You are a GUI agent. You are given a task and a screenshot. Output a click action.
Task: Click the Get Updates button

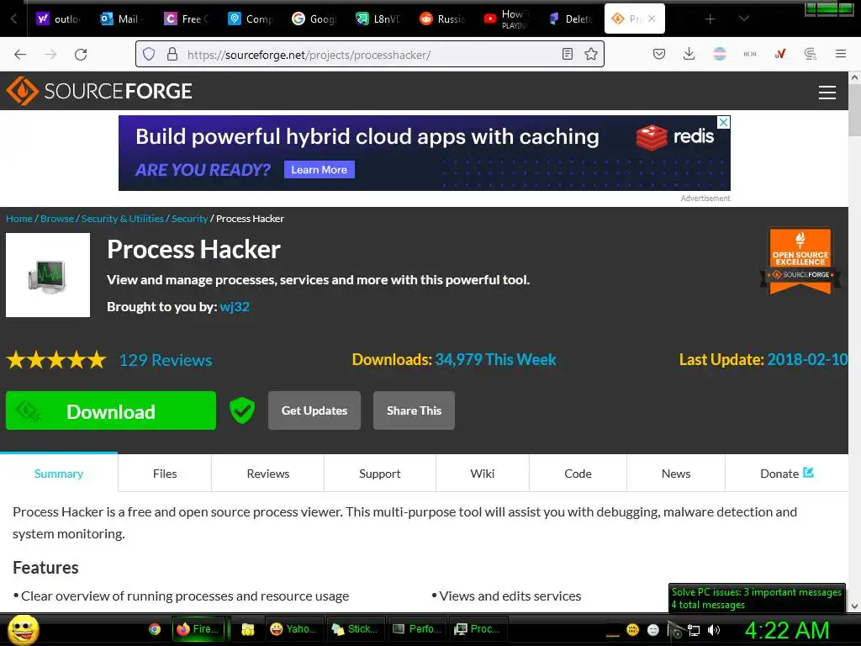[314, 410]
